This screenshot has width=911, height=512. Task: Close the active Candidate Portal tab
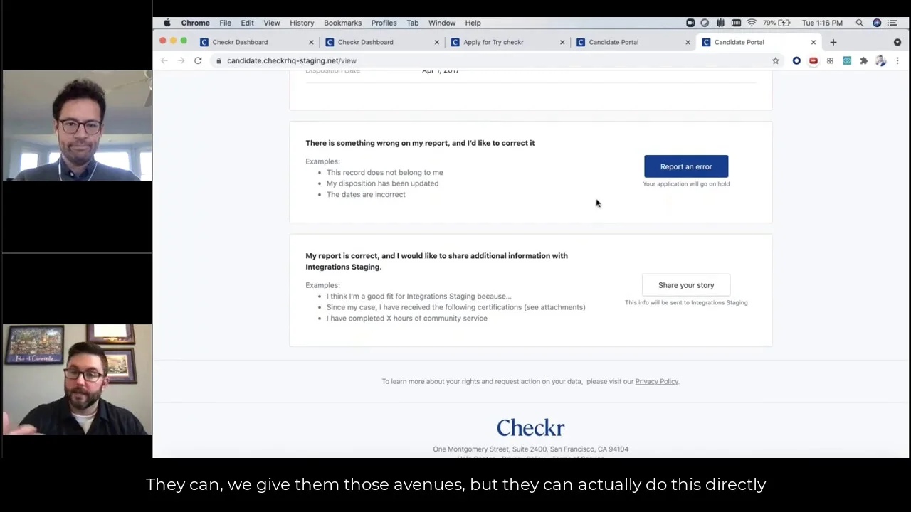pyautogui.click(x=813, y=42)
